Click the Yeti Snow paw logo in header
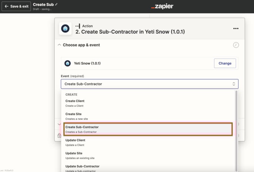Image resolution: width=254 pixels, height=172 pixels. (x=65, y=29)
